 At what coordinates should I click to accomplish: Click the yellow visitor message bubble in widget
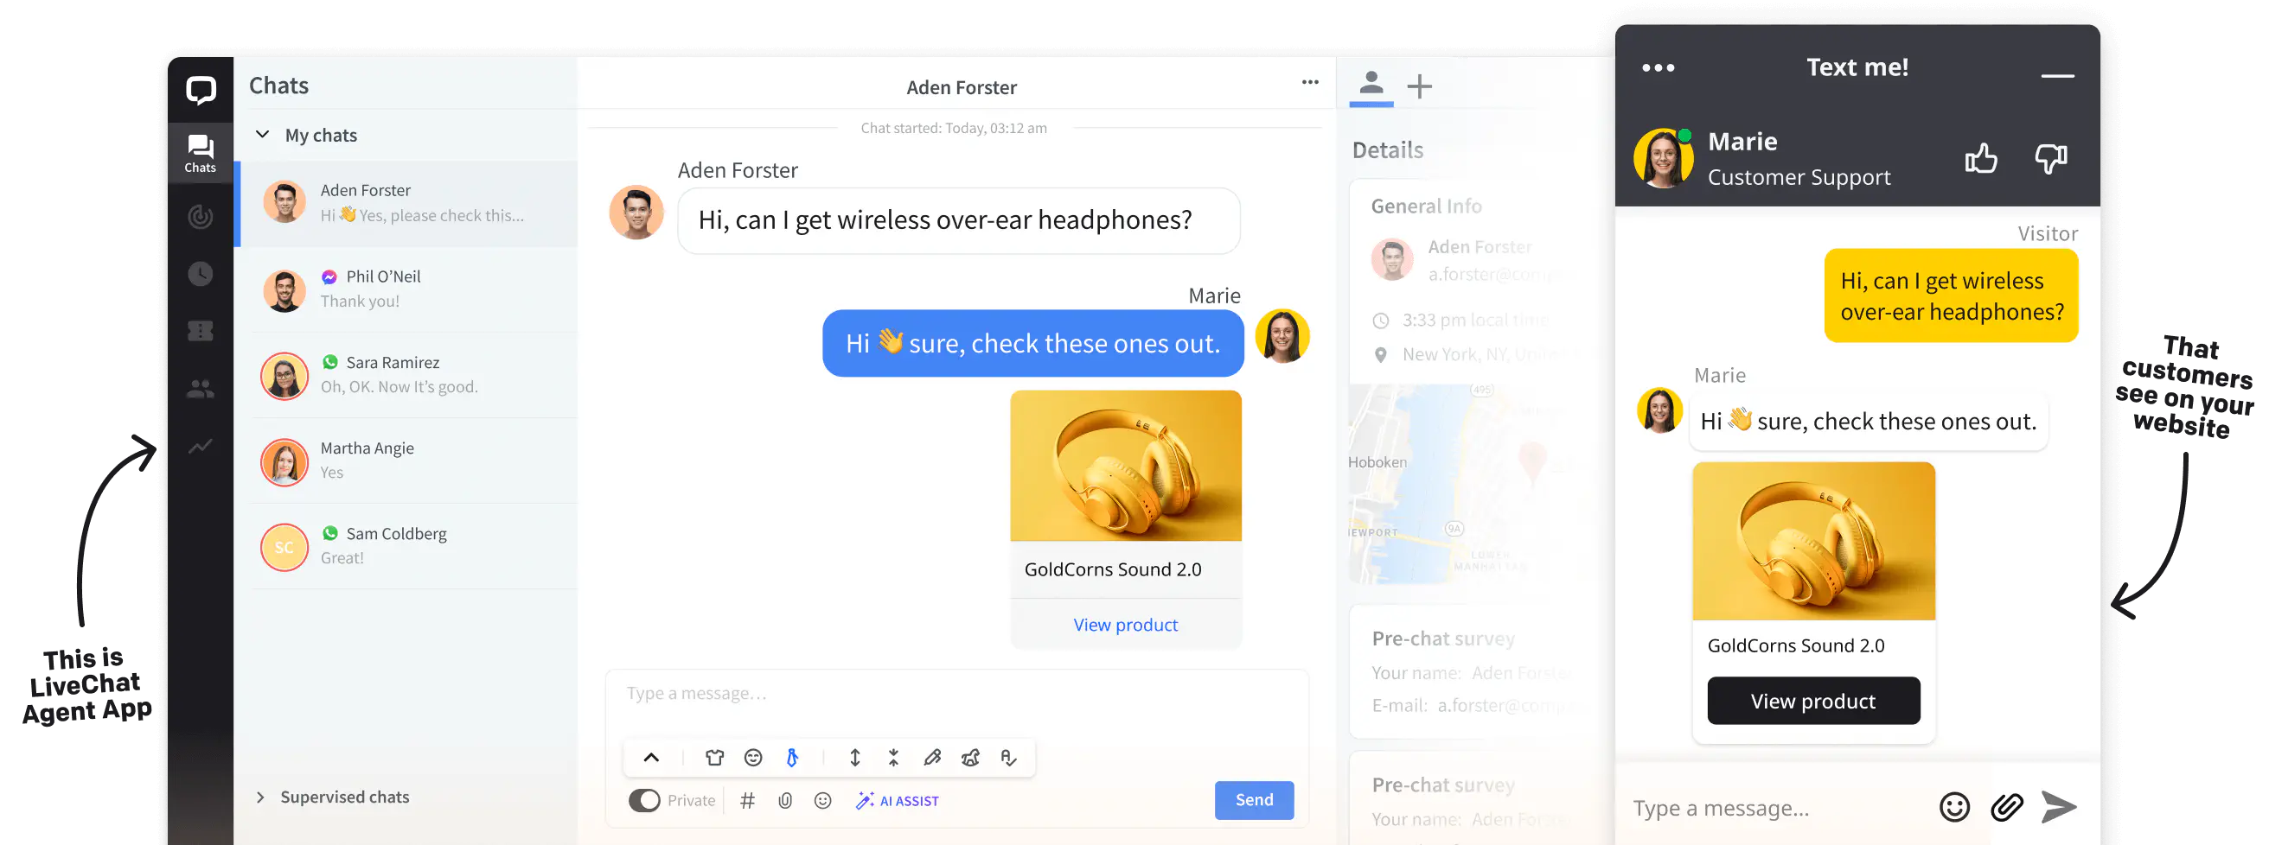click(x=1951, y=295)
